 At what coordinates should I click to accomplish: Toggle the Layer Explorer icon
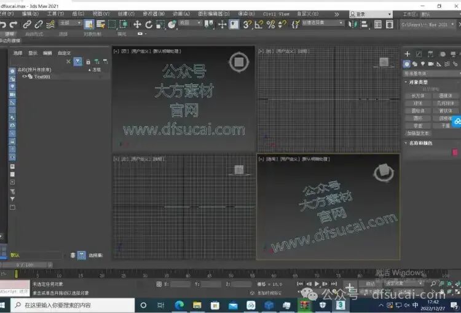click(x=390, y=25)
